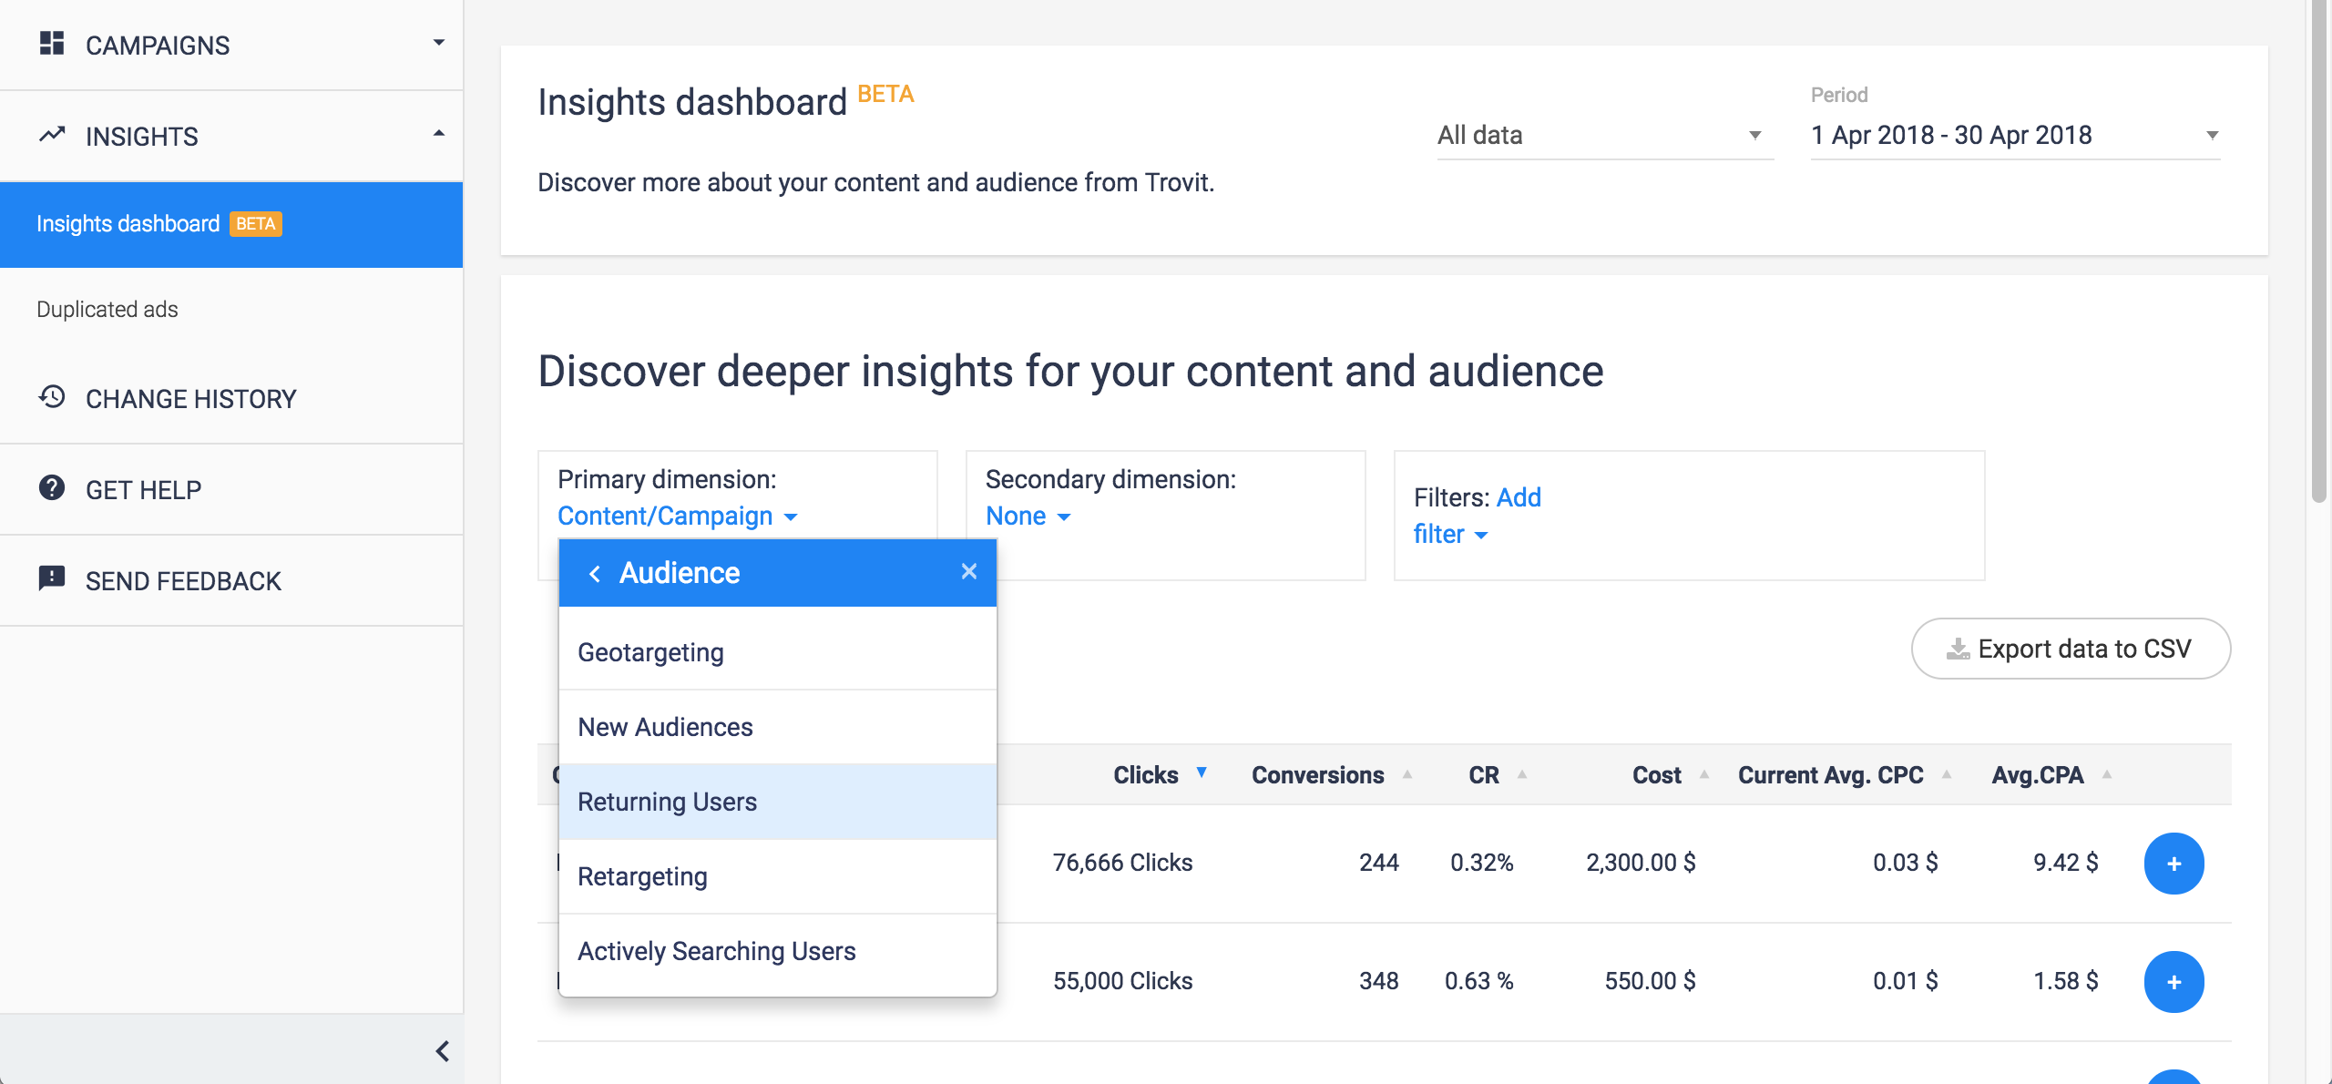The image size is (2332, 1084).
Task: Sort table by Conversions column
Action: [x=1317, y=774]
